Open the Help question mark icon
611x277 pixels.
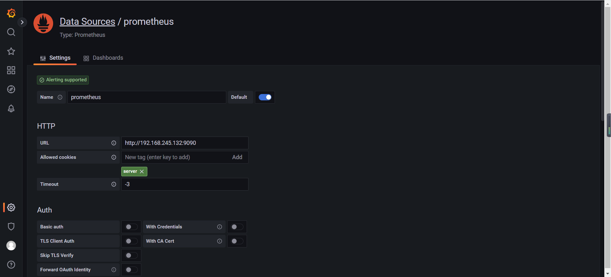click(11, 265)
